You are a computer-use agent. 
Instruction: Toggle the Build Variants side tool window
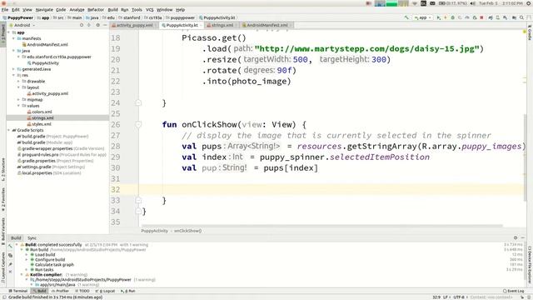(x=3, y=232)
